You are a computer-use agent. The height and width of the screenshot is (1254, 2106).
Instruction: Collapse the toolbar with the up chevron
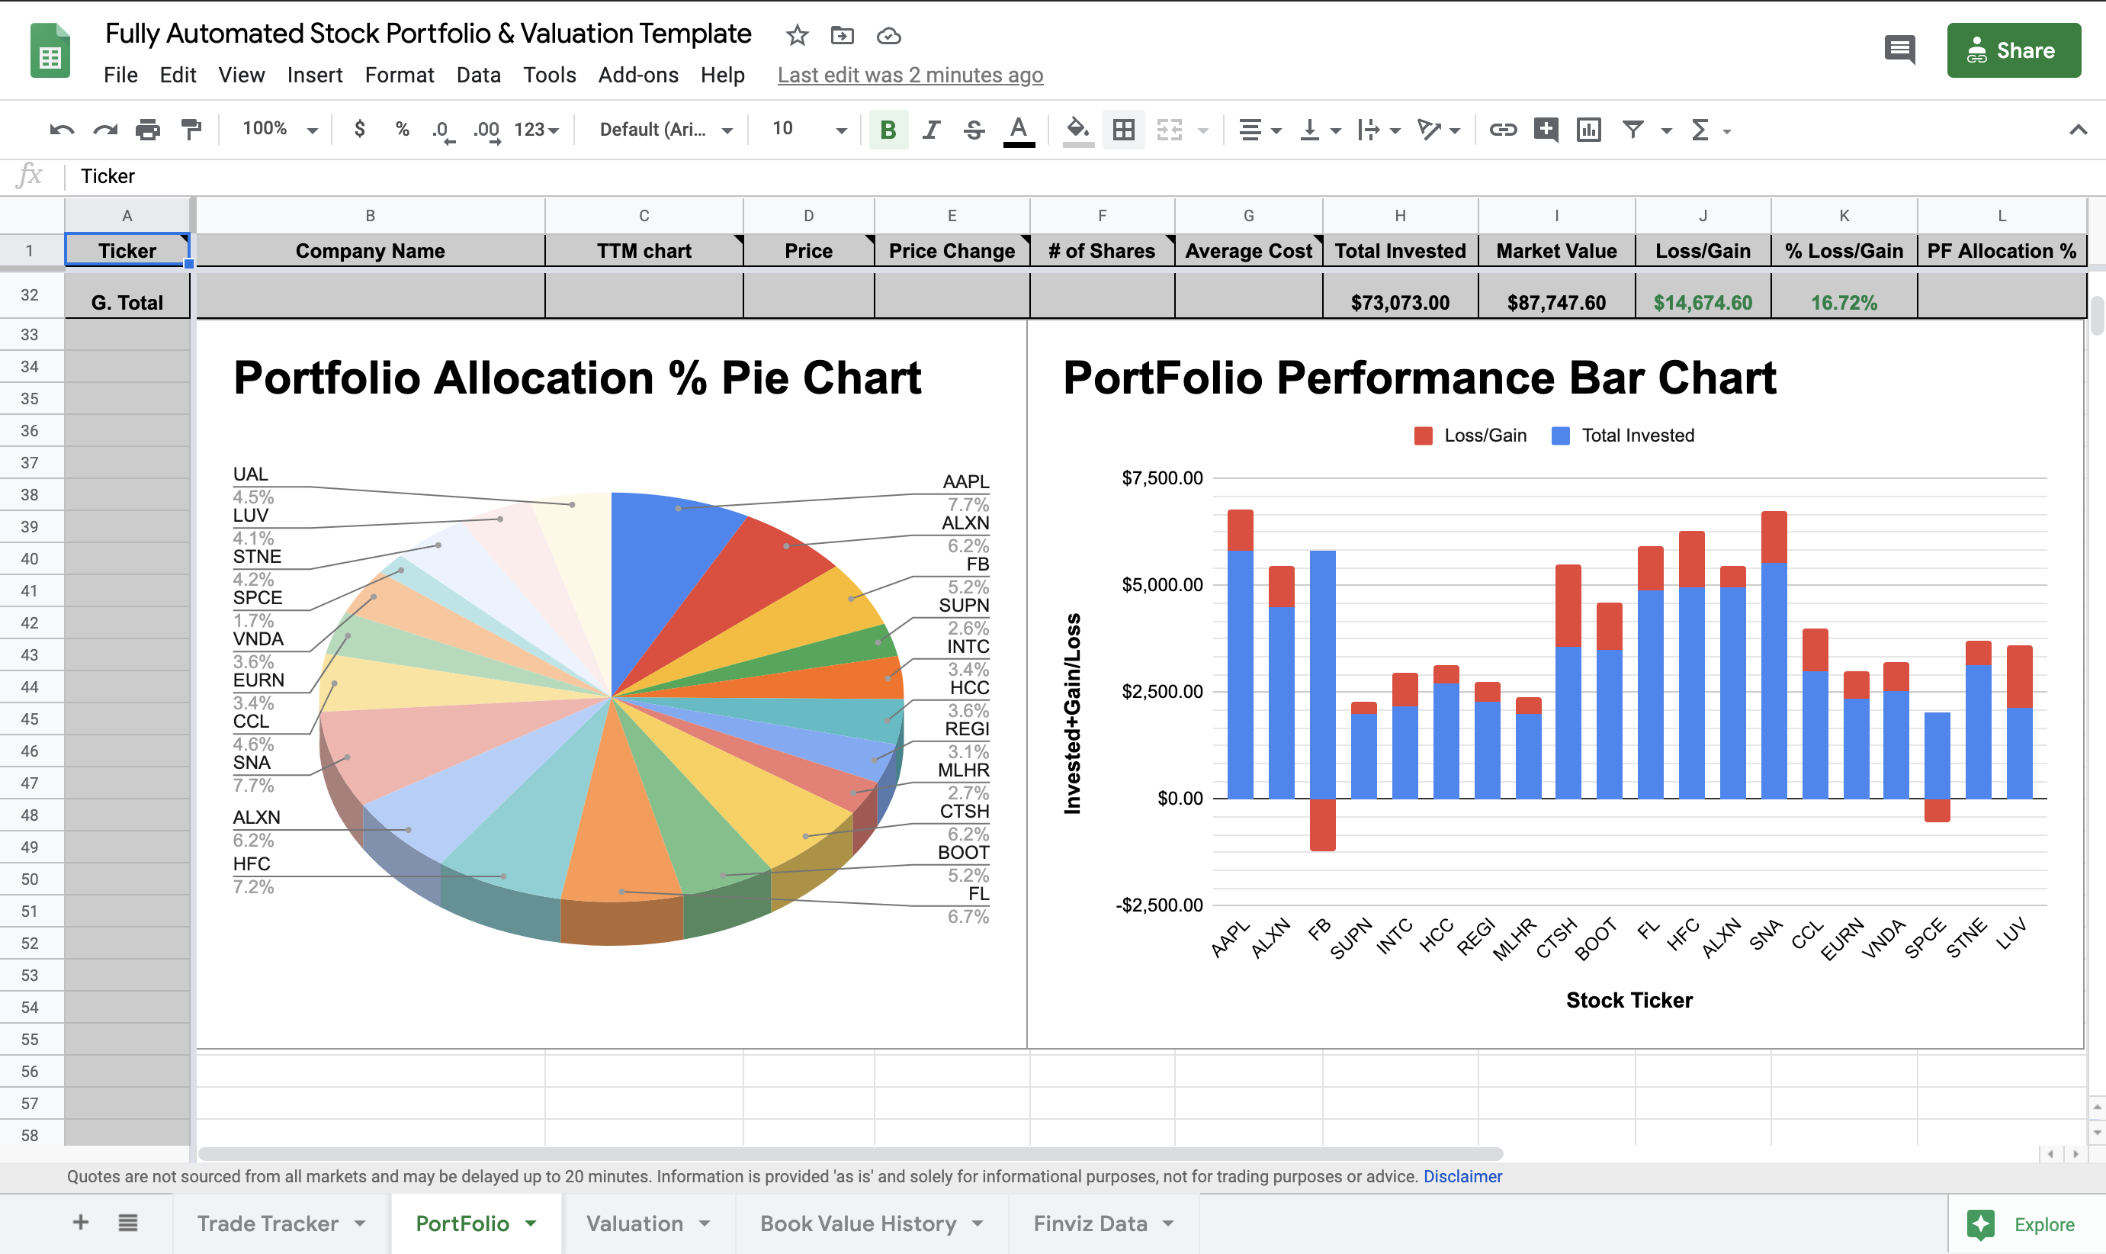point(2078,129)
